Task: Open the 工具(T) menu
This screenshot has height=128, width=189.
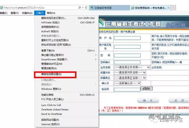Action: pyautogui.click(x=39, y=13)
